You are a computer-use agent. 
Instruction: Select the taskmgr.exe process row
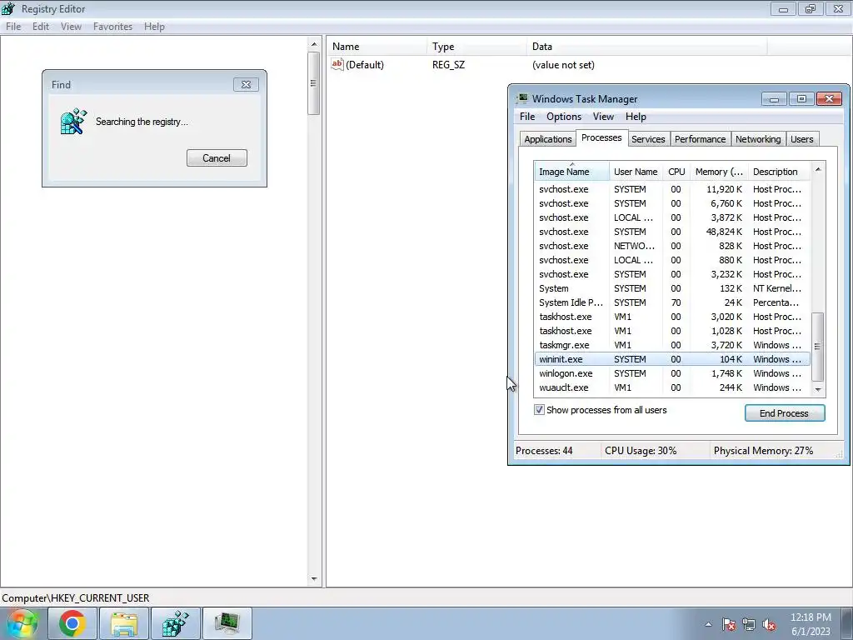point(672,345)
